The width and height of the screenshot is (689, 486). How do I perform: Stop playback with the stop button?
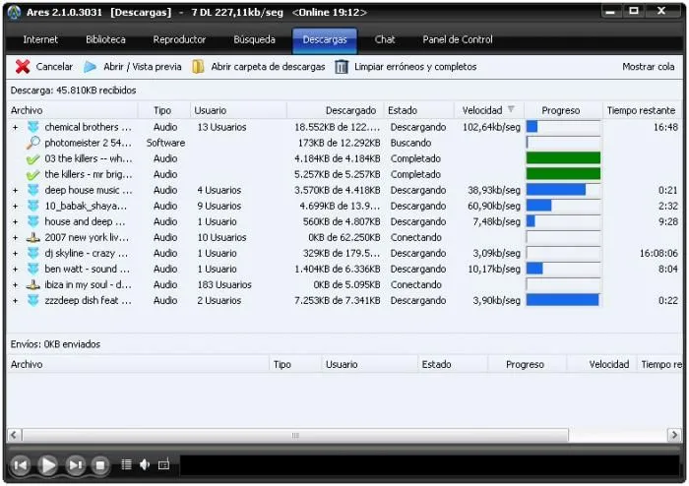[99, 465]
